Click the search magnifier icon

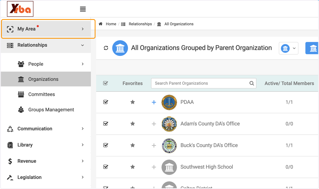click(x=251, y=83)
